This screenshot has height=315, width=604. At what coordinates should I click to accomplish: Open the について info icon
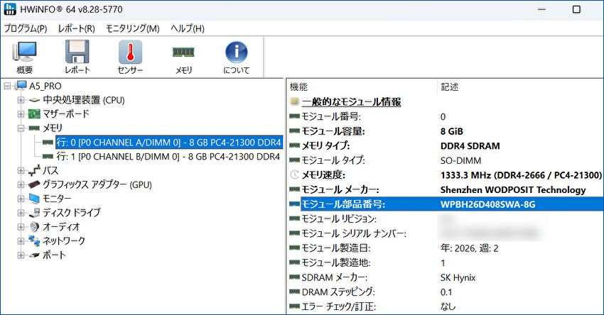236,57
